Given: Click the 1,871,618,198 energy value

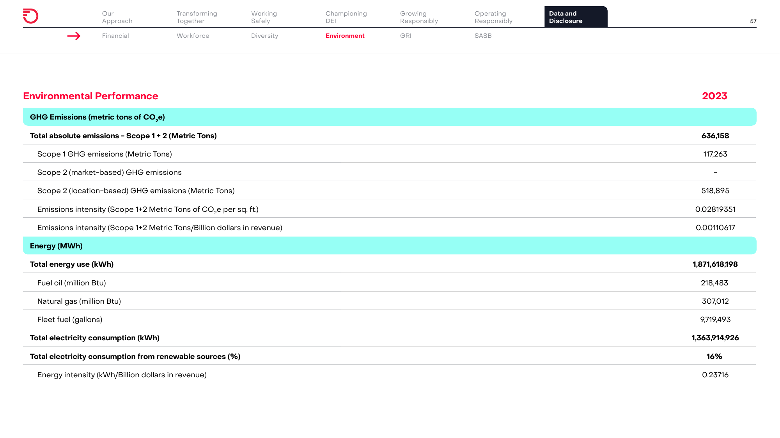Looking at the screenshot, I should click(715, 264).
